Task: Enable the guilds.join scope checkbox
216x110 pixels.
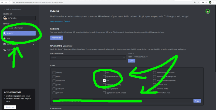Action: (x=54, y=88)
